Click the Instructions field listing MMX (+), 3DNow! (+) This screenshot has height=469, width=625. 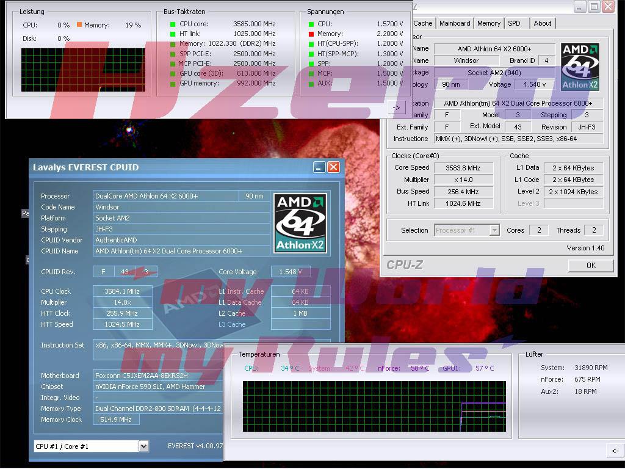518,139
